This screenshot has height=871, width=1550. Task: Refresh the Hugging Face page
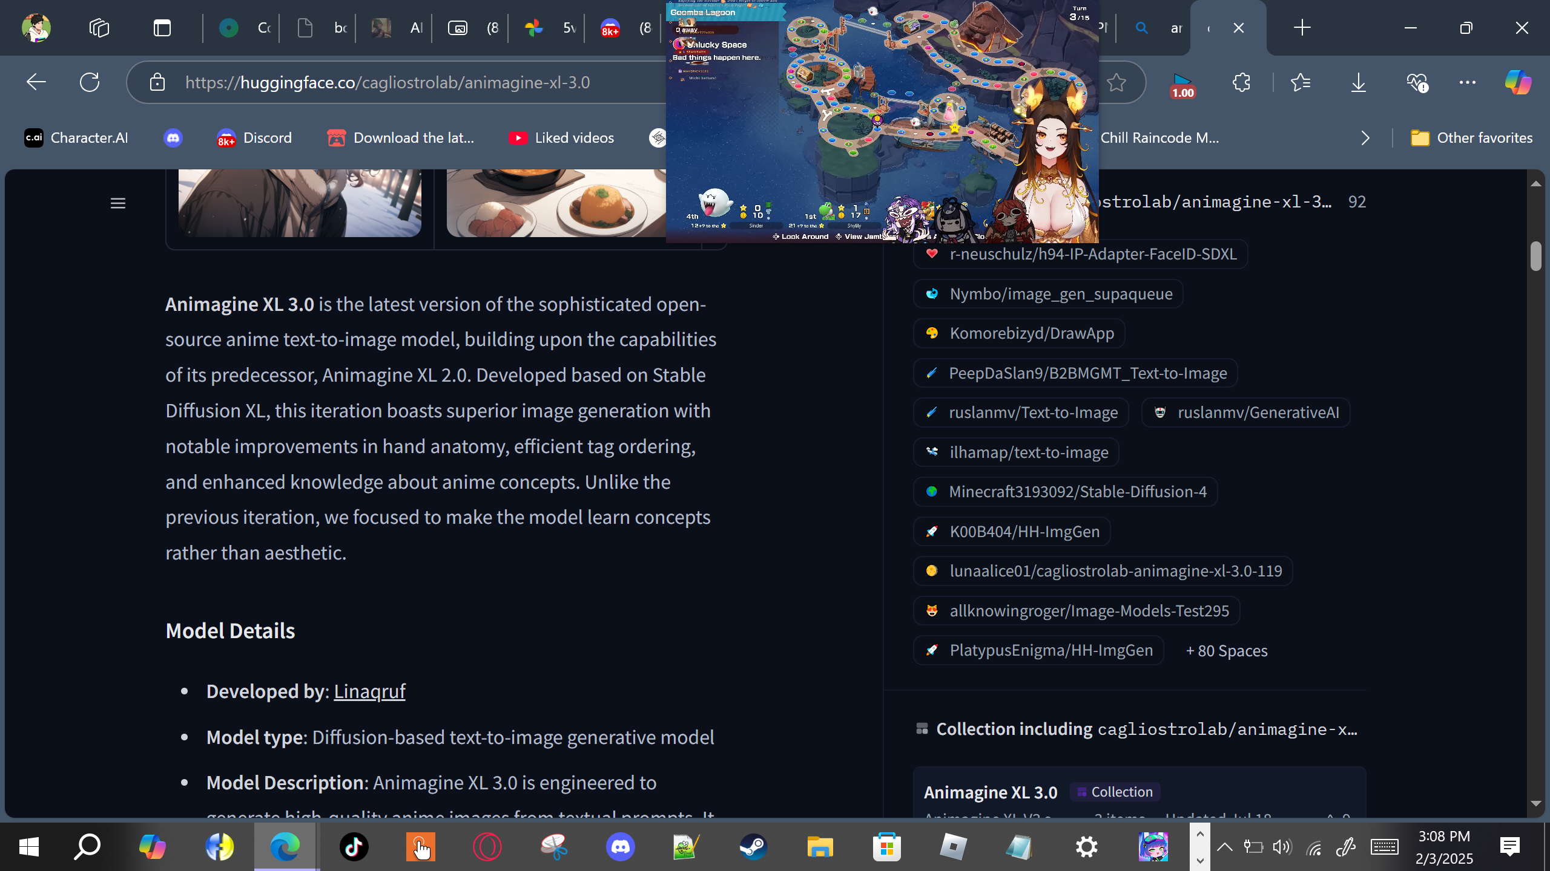pyautogui.click(x=90, y=82)
